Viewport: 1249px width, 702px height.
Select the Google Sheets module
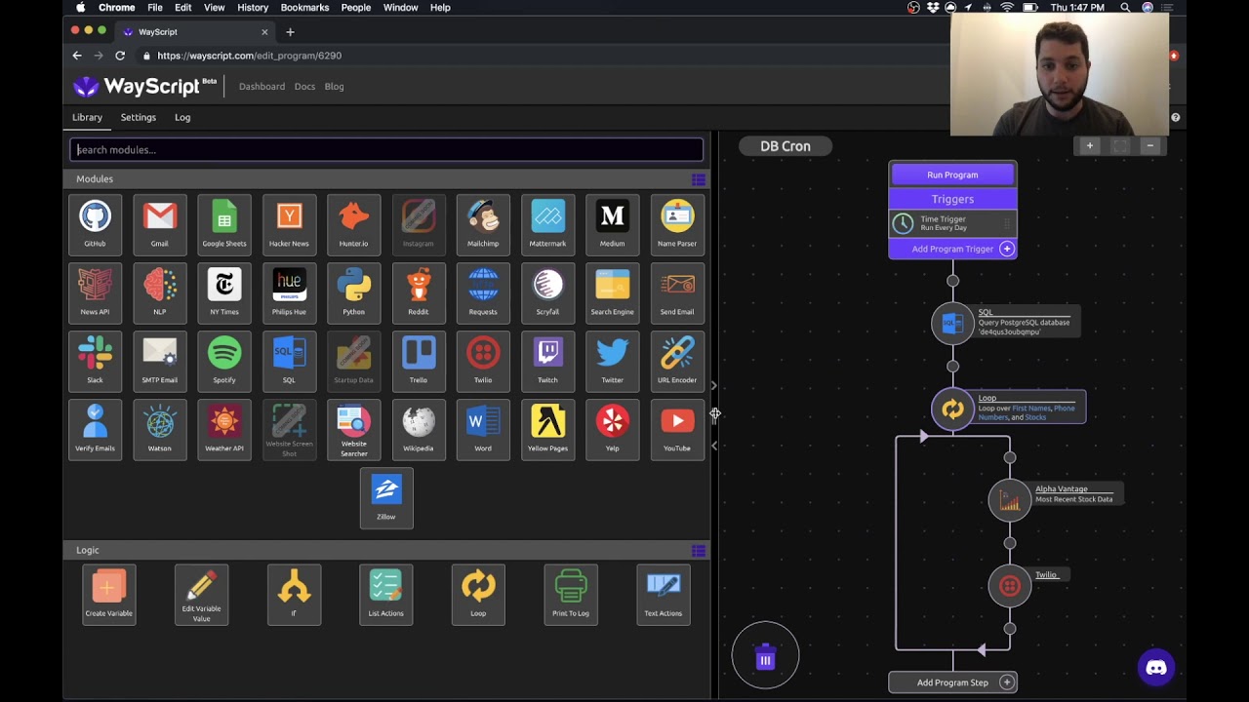pyautogui.click(x=224, y=224)
